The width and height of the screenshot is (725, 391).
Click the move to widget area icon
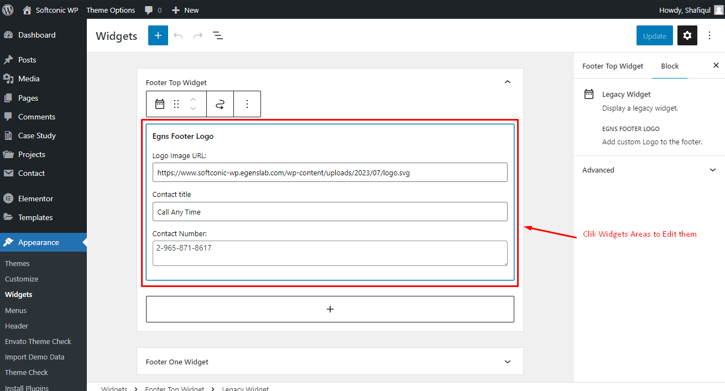point(220,104)
